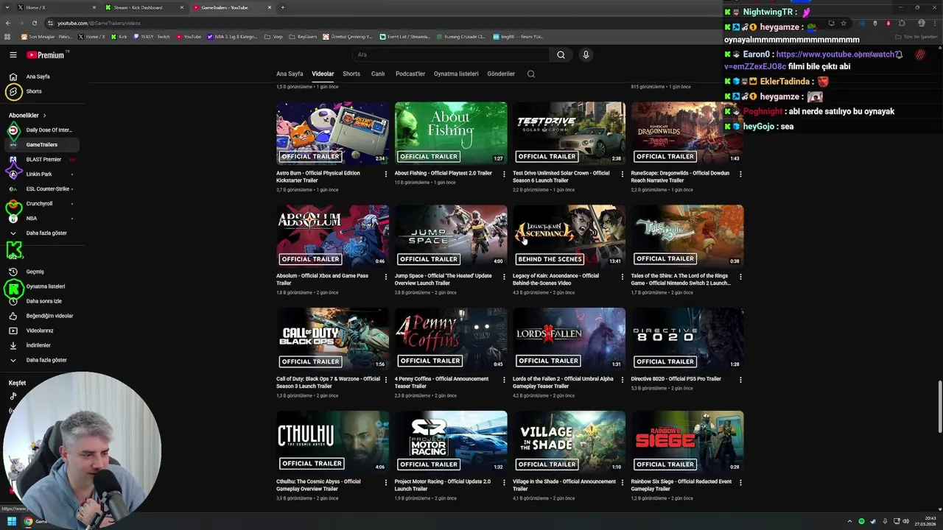Open the YouTube hamburger guide menu

pos(13,54)
